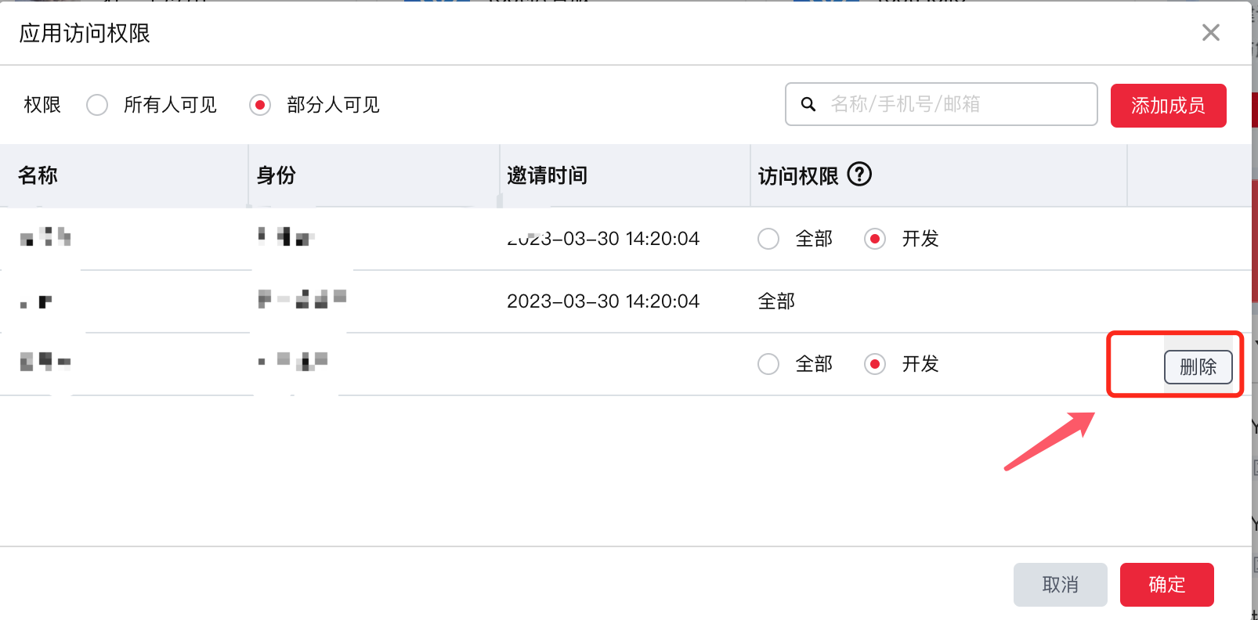Click the magnifier icon in the search box
The height and width of the screenshot is (620, 1258).
point(808,104)
